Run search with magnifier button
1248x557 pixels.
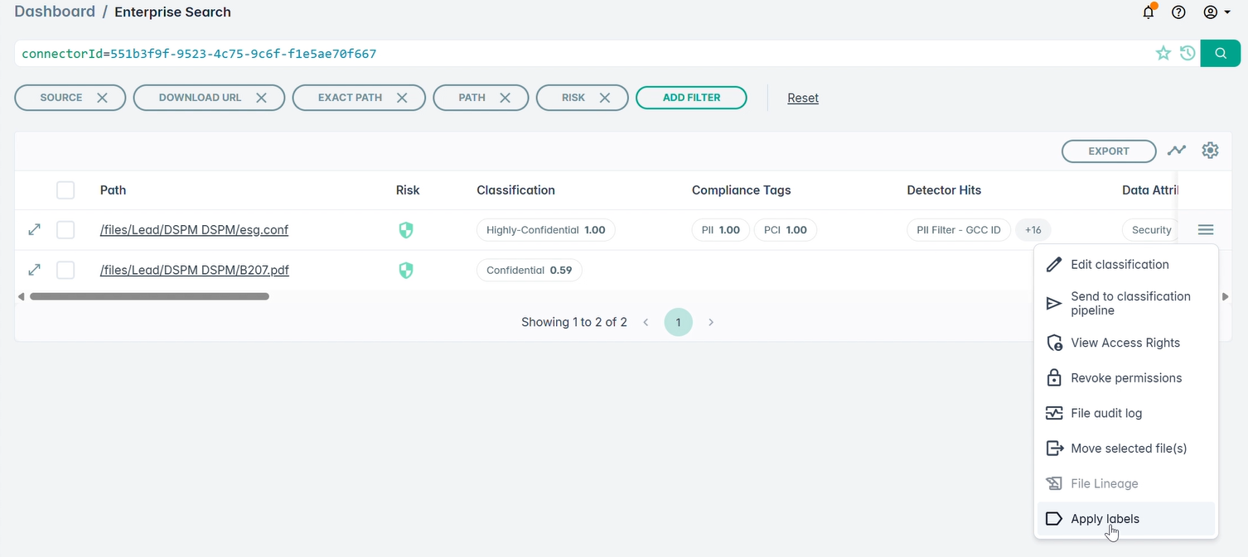pyautogui.click(x=1220, y=53)
